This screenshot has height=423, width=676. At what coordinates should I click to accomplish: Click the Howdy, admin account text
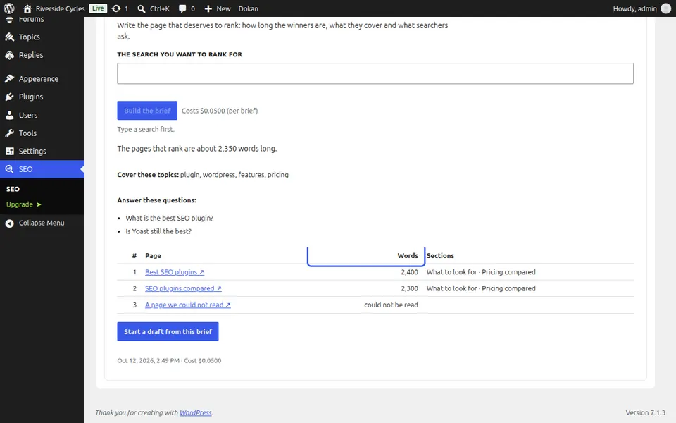[x=634, y=8]
